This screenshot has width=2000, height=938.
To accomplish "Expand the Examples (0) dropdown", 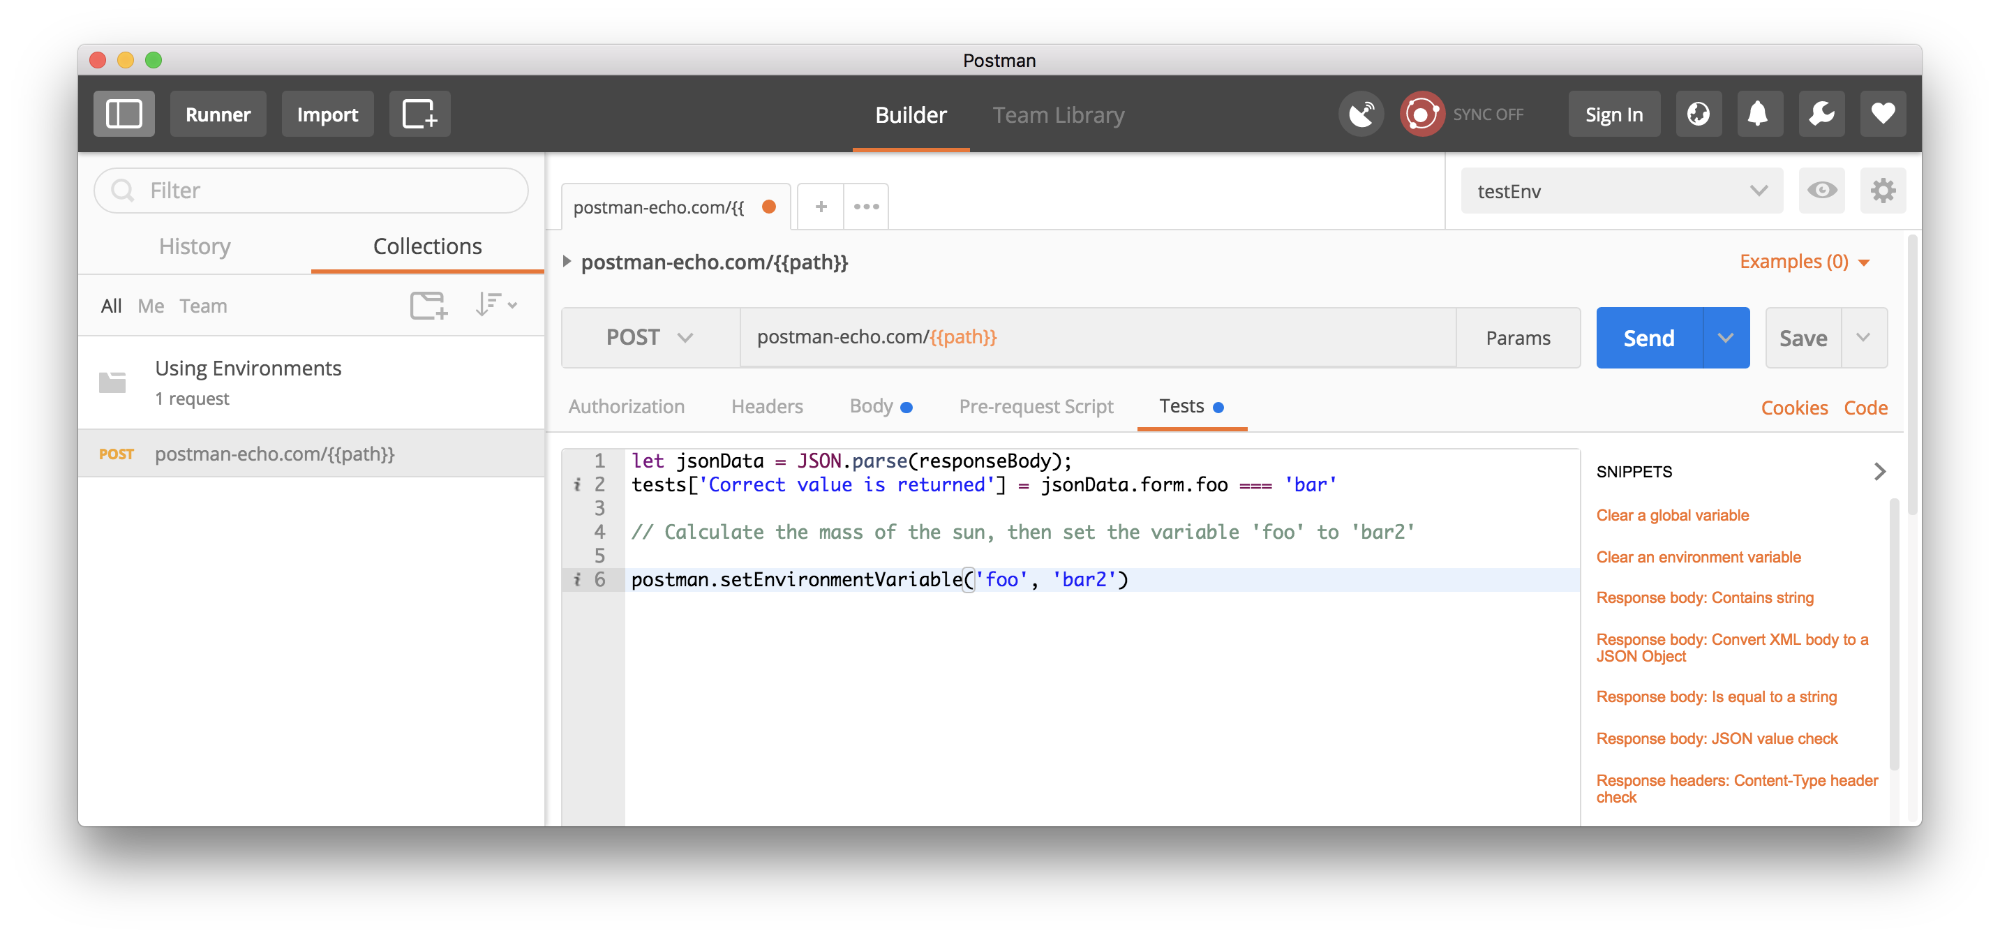I will click(1805, 262).
